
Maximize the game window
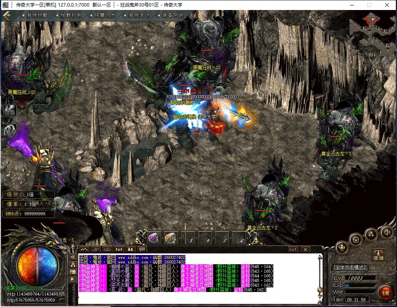pos(369,5)
